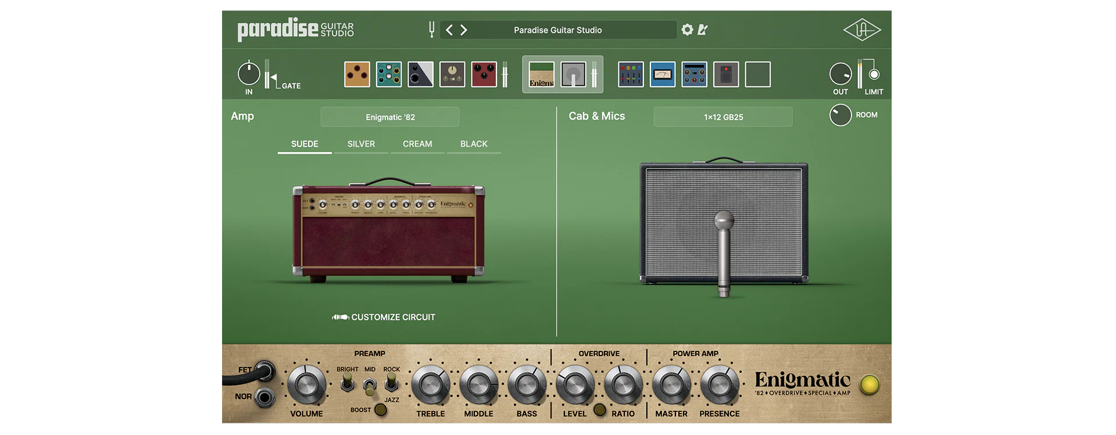This screenshot has width=1116, height=435.
Task: Open the blue multi-knob rack effect
Action: click(694, 74)
